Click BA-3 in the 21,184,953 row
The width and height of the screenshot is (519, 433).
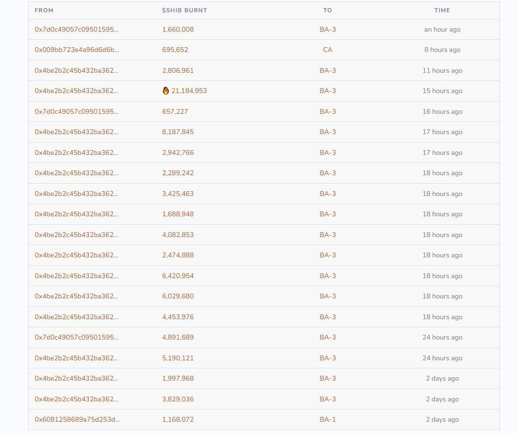pos(328,91)
